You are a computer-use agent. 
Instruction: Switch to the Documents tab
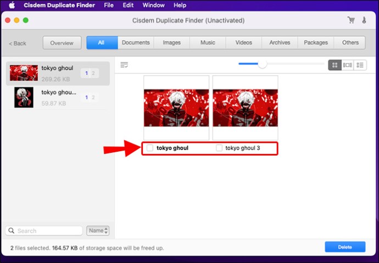pos(136,43)
